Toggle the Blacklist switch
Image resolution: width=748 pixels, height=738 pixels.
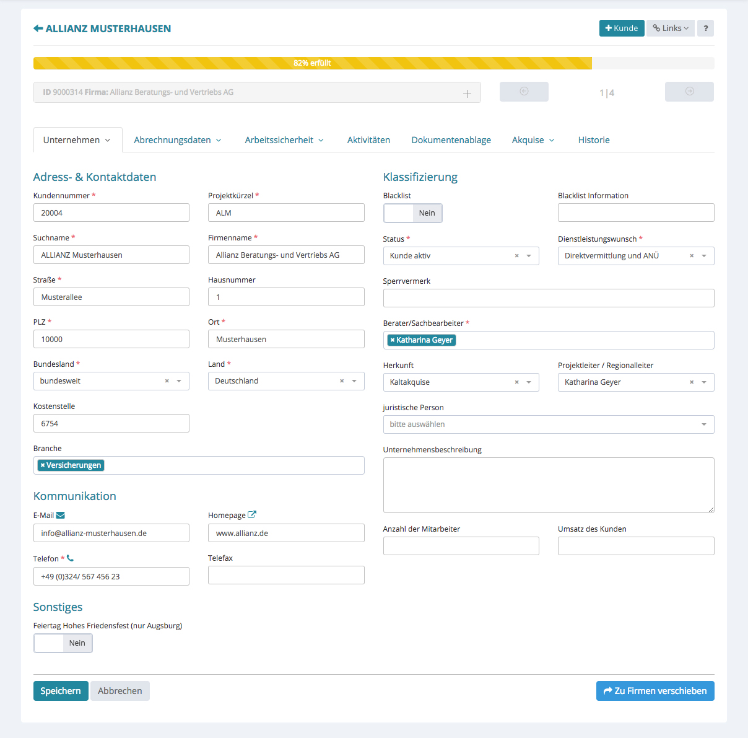point(412,213)
